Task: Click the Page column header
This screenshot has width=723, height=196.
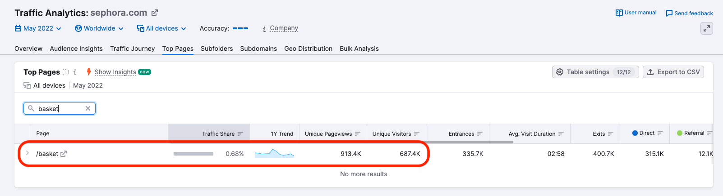Action: (x=43, y=134)
